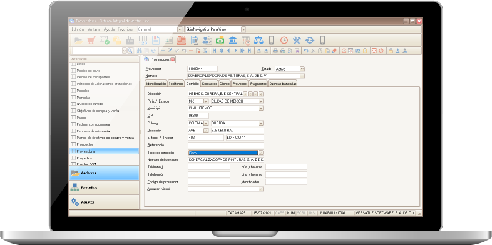Open the crossed hammer and wrench tools icon
Image resolution: width=492 pixels, height=245 pixels.
click(x=297, y=40)
